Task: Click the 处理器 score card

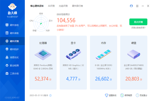Action: [43, 63]
